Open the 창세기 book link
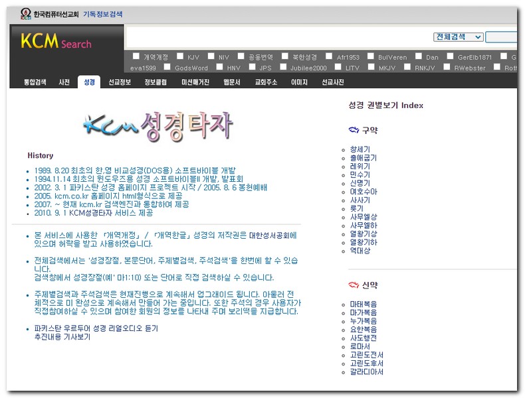The image size is (525, 398). (x=360, y=150)
